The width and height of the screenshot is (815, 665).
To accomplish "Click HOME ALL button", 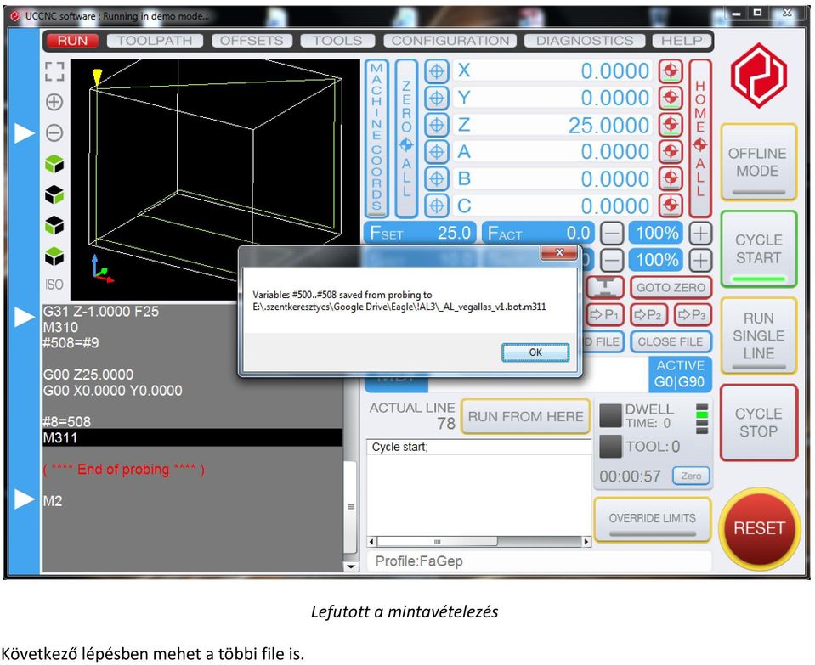I will tap(700, 138).
